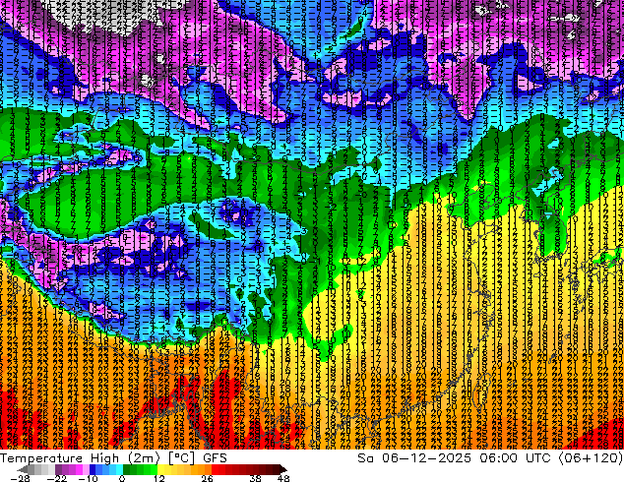Click the '26' legend label
The image size is (624, 482).
207,478
